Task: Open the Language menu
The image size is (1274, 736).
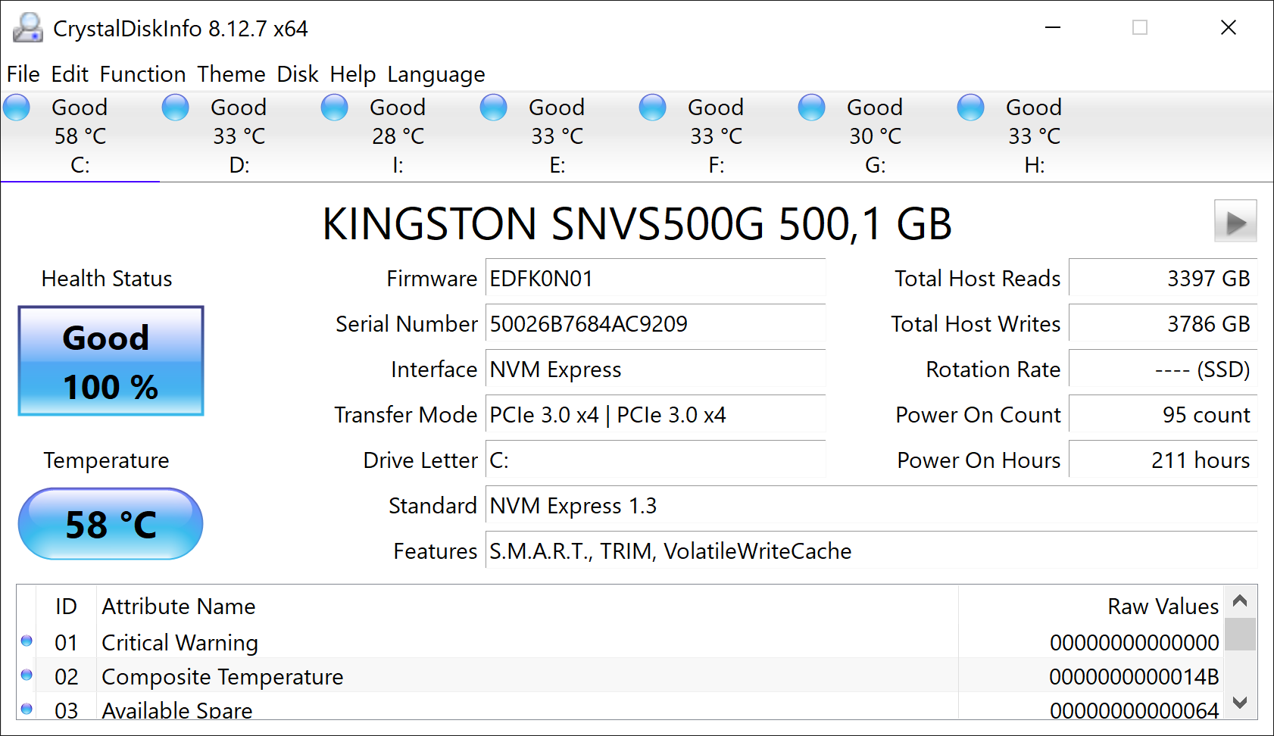Action: tap(436, 74)
